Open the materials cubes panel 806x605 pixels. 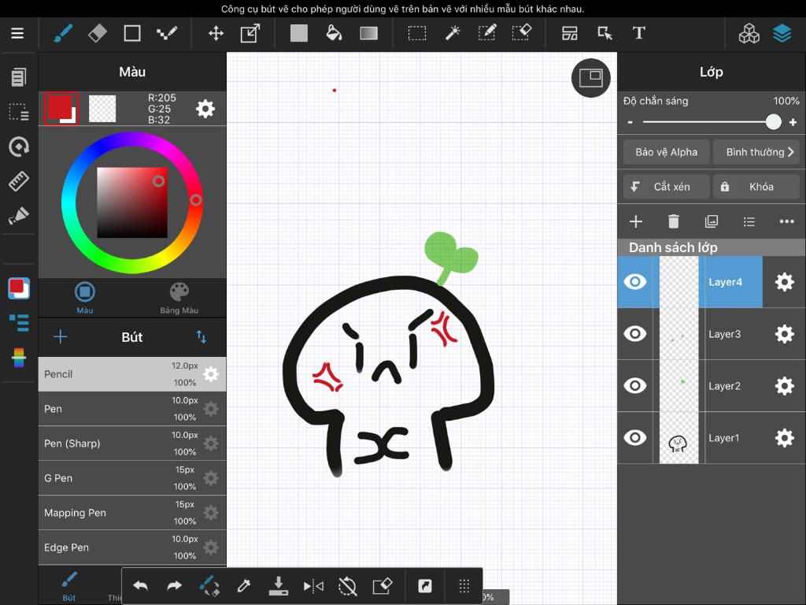[x=749, y=33]
